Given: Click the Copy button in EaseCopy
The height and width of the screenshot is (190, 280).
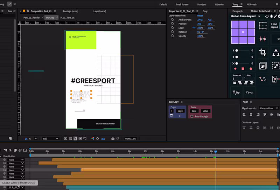Looking at the screenshot, I should [x=180, y=111].
